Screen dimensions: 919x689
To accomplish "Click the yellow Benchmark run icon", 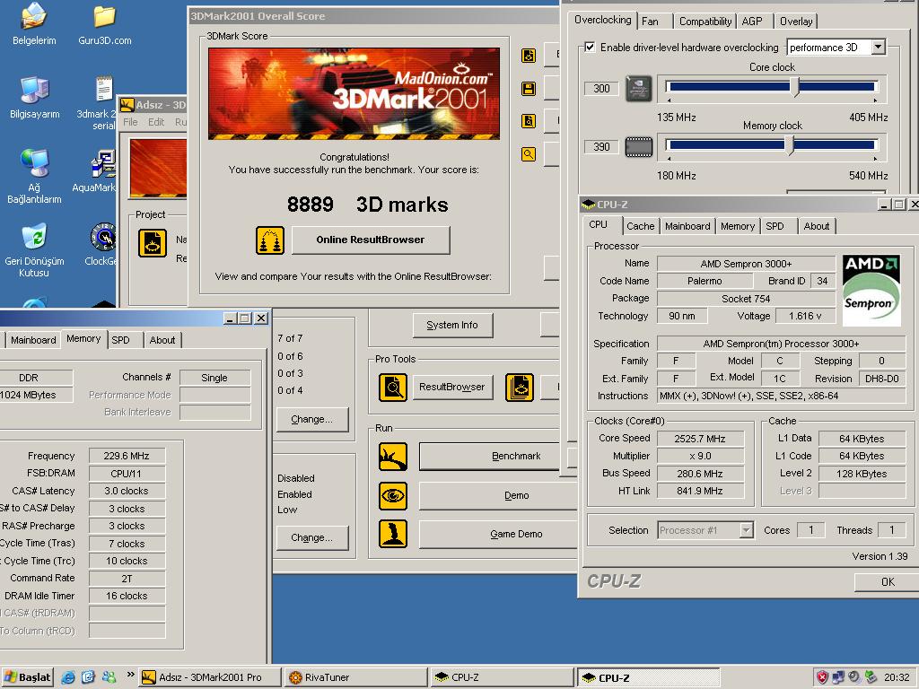I will pos(393,457).
